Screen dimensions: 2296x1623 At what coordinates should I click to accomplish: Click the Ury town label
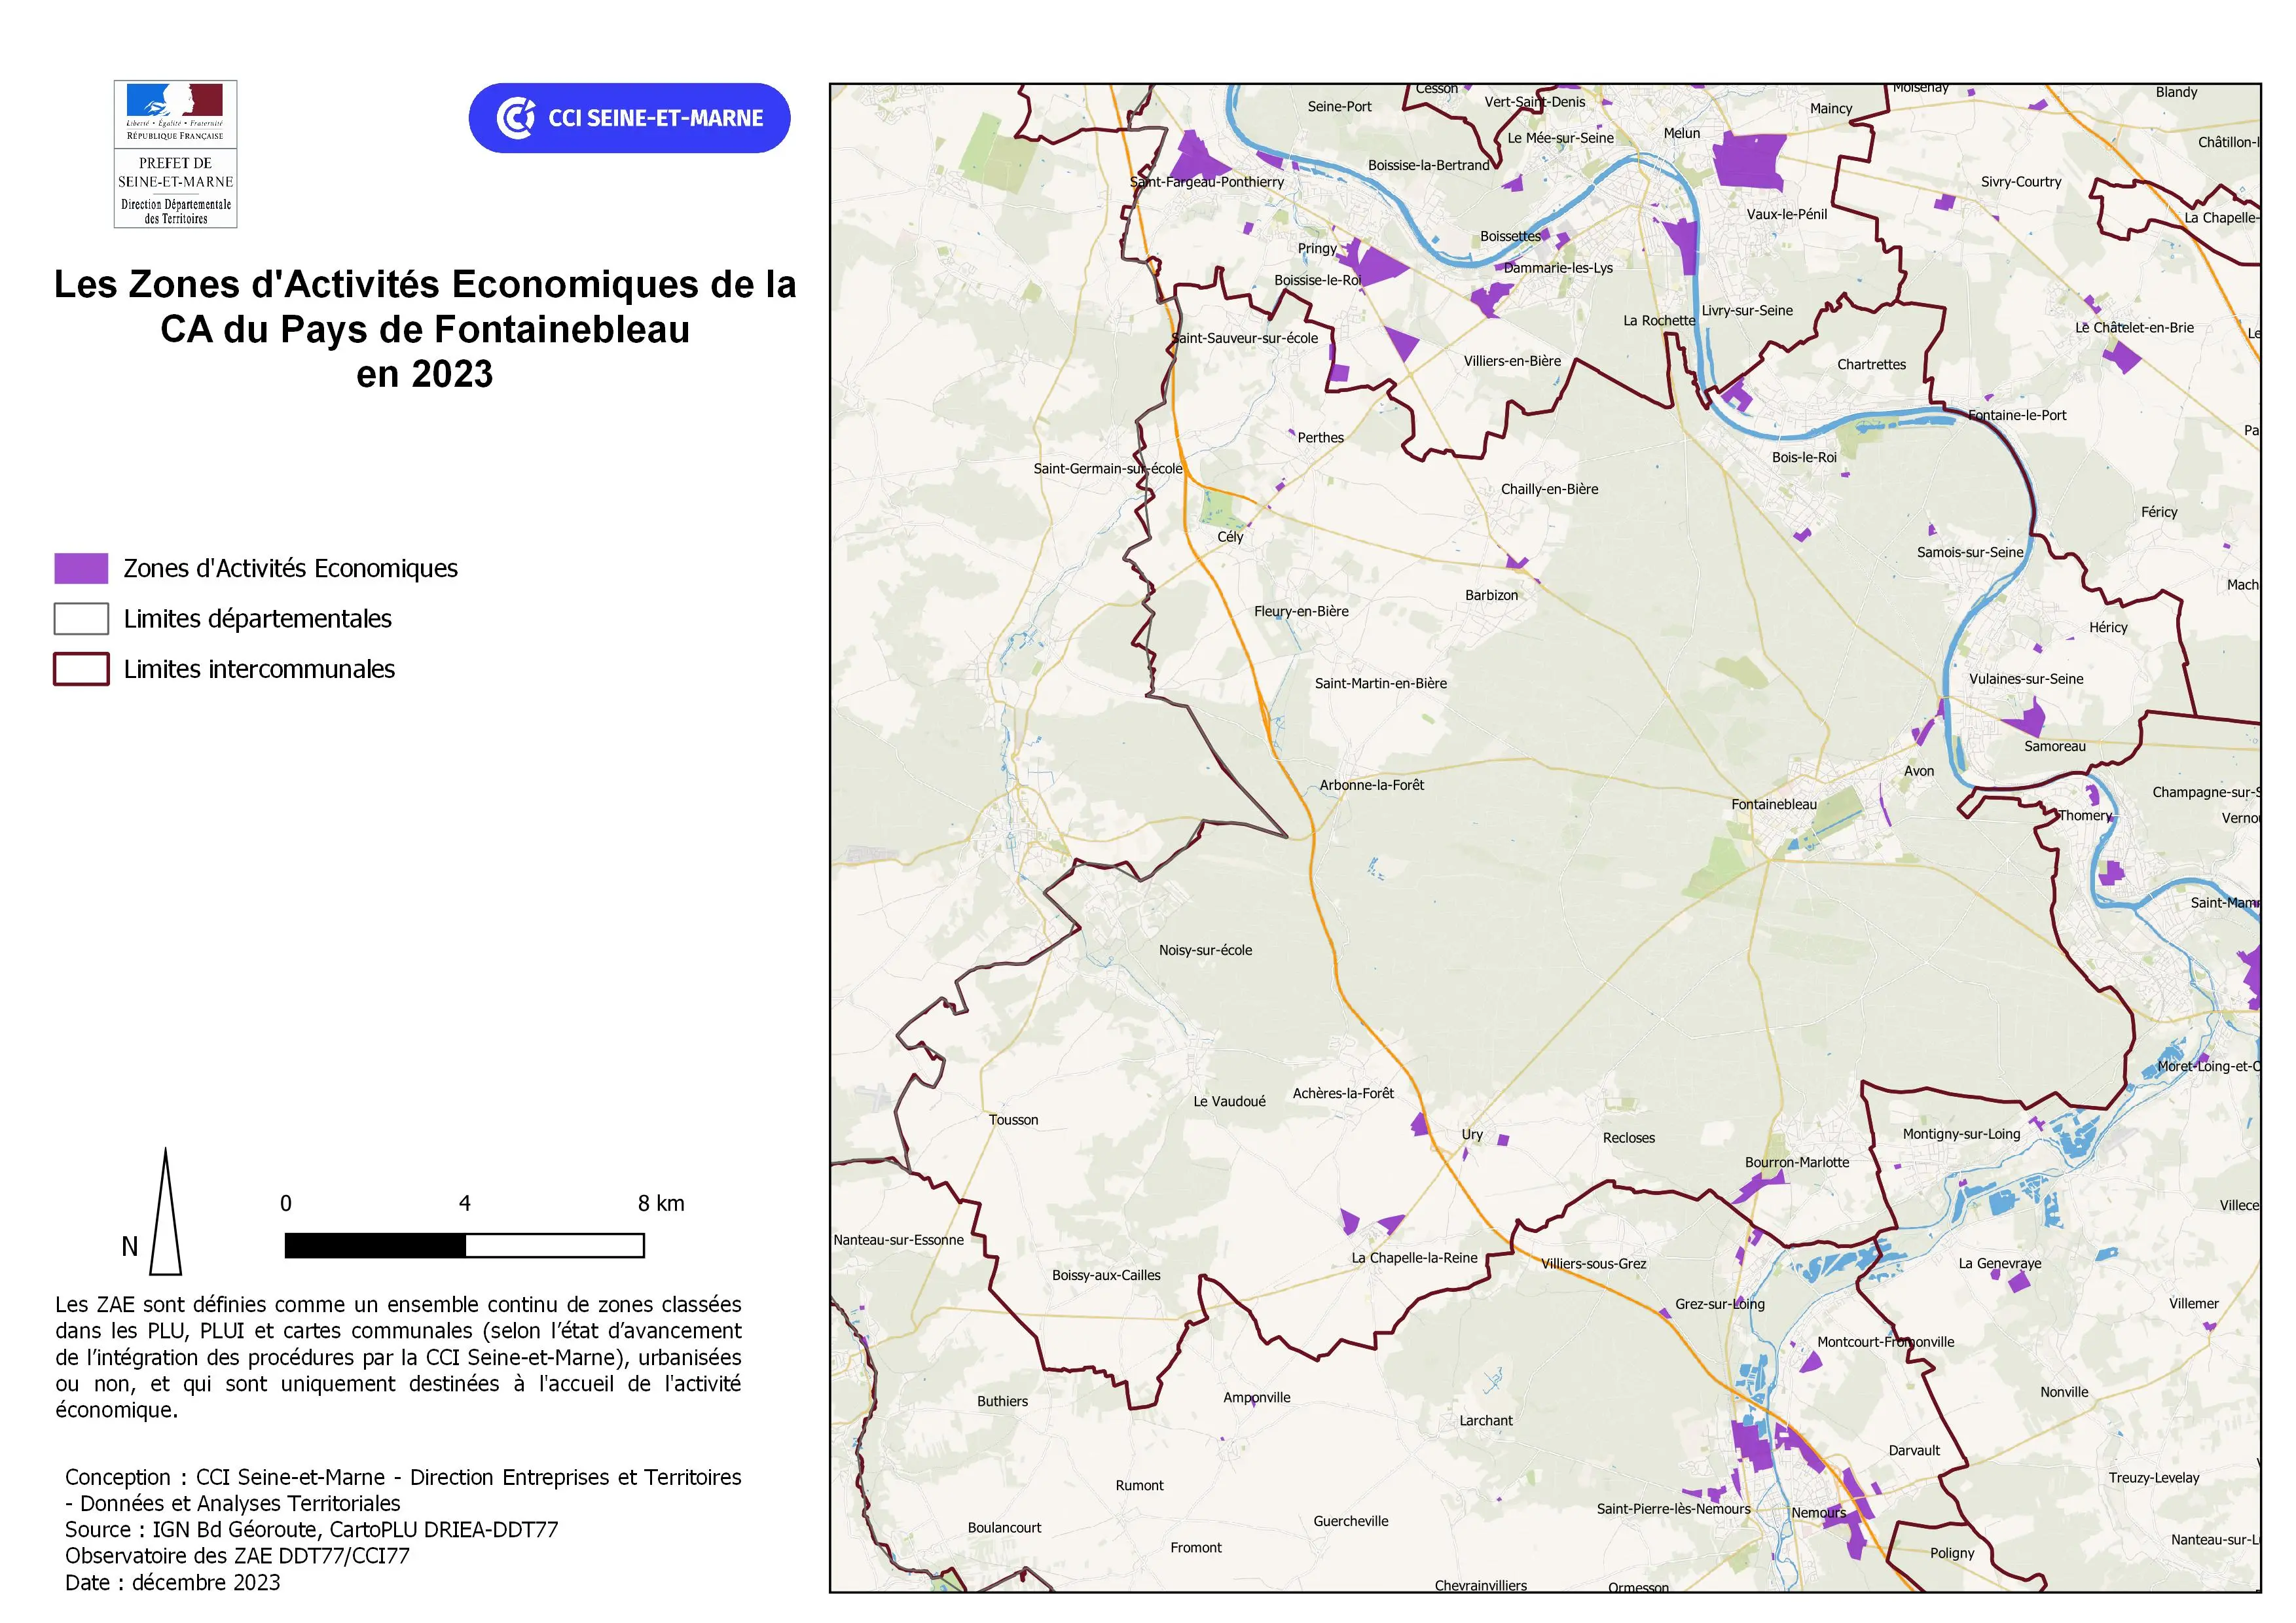pyautogui.click(x=1472, y=1134)
